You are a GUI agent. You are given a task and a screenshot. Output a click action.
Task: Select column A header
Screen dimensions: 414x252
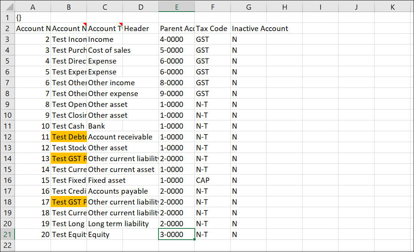pyautogui.click(x=33, y=7)
